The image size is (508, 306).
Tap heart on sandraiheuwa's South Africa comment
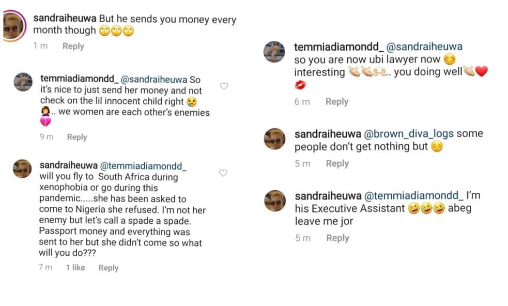[223, 173]
